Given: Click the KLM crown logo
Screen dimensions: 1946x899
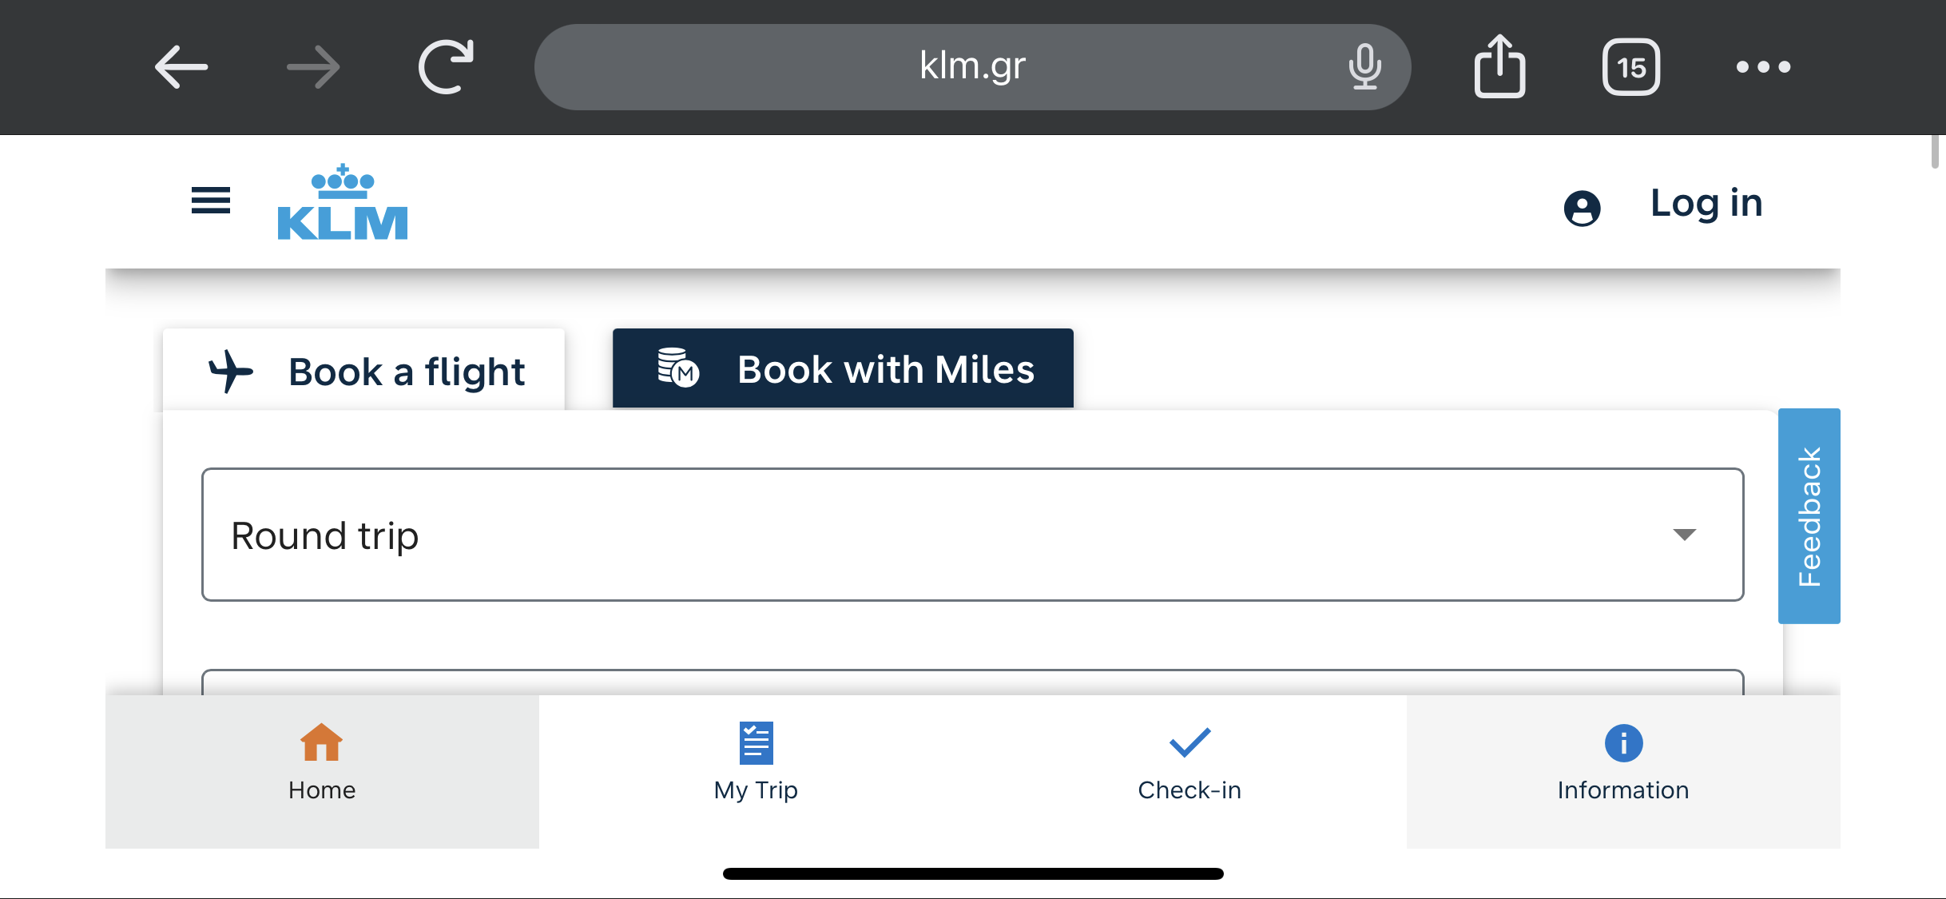Looking at the screenshot, I should [343, 202].
